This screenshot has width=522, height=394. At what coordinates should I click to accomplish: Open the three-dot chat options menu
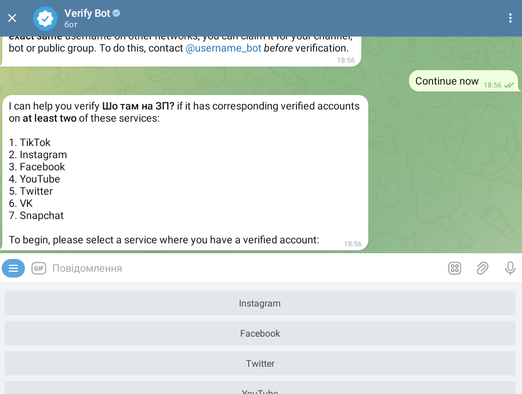(x=510, y=18)
